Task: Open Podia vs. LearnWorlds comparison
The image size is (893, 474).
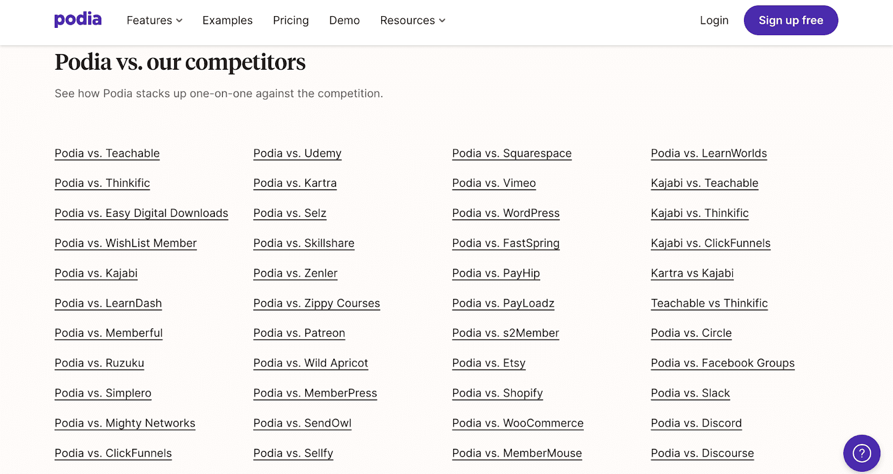Action: 709,153
